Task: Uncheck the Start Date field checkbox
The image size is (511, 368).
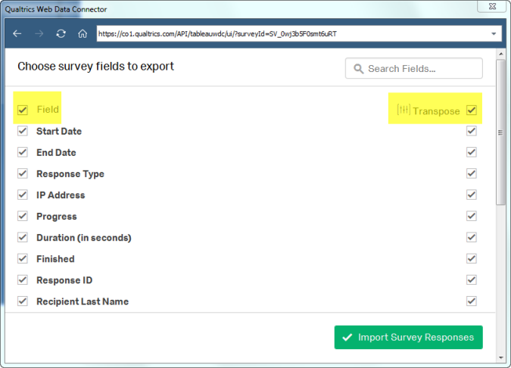Action: (x=23, y=131)
